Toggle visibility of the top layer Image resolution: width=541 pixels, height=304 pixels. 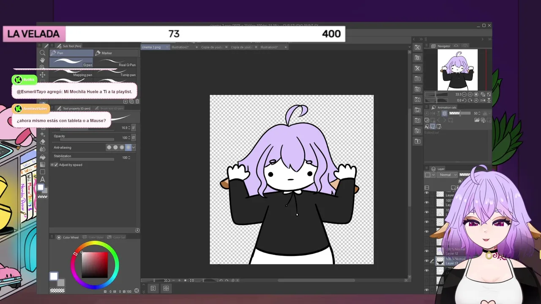tap(426, 193)
